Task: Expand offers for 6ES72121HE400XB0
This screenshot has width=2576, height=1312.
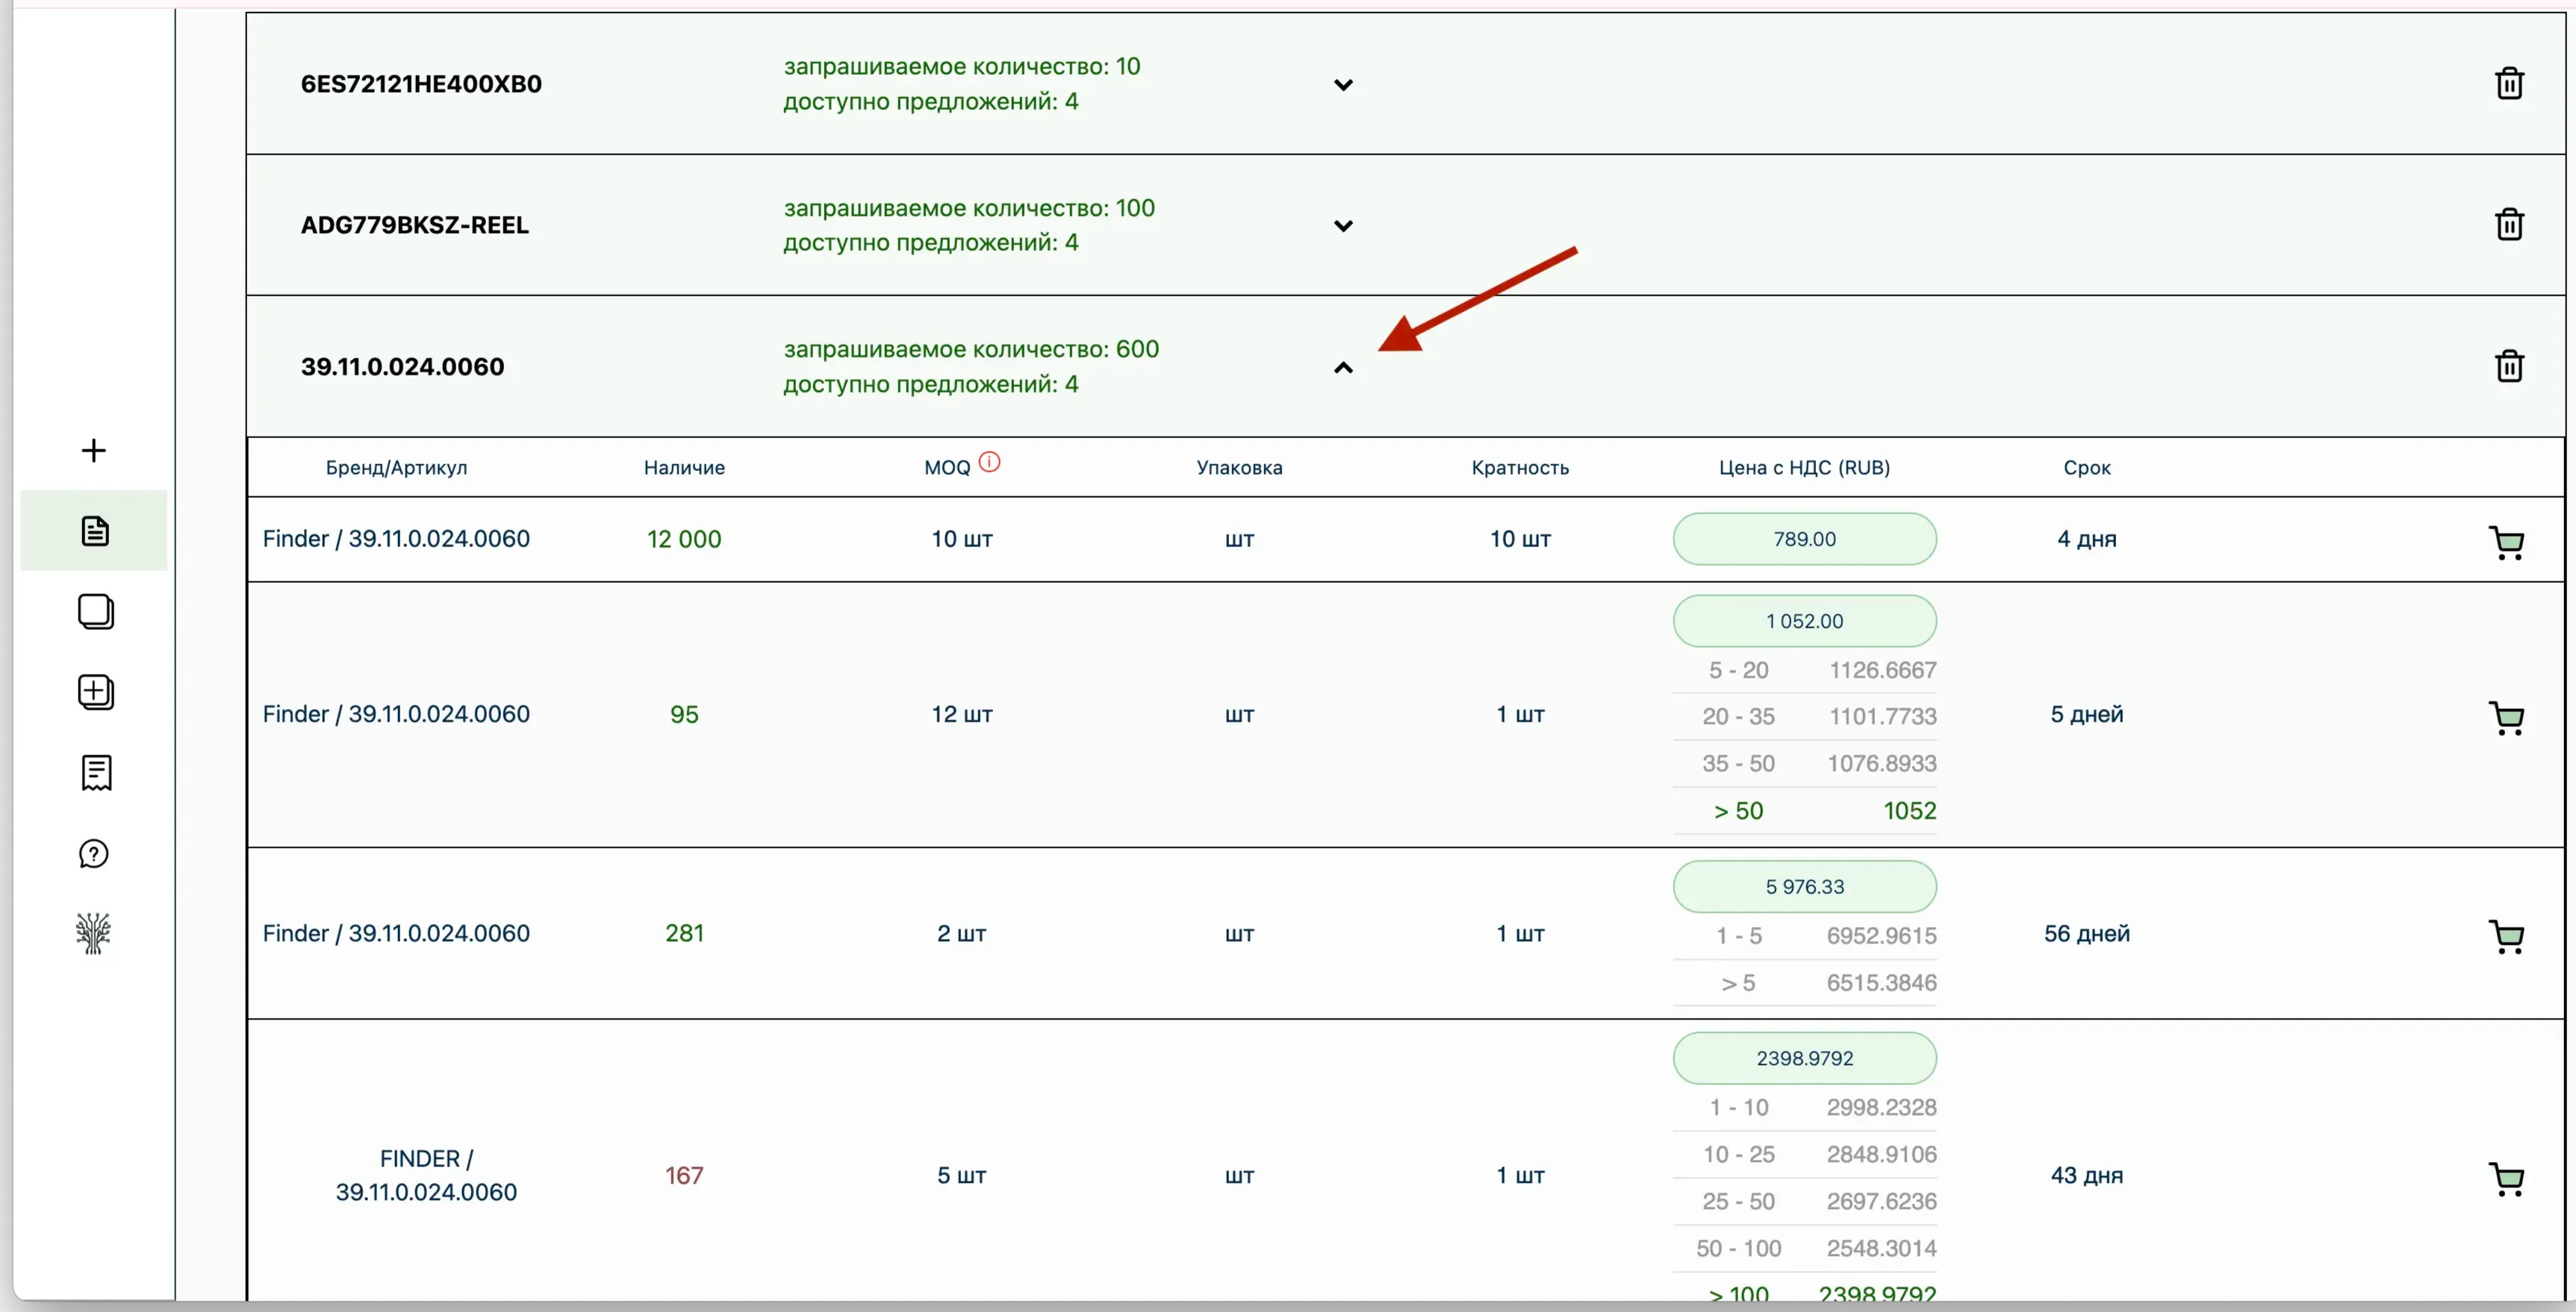Action: [1343, 85]
